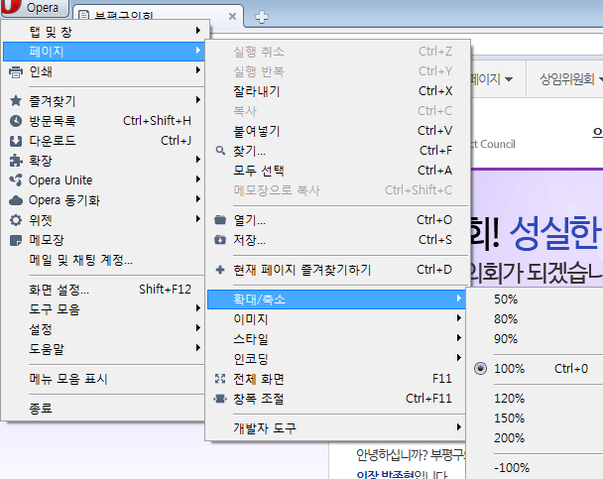
Task: Select 페이지 in the Opera menu
Action: coord(106,52)
